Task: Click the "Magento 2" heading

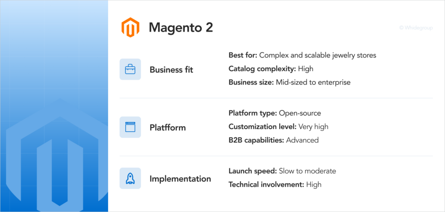Action: [181, 28]
